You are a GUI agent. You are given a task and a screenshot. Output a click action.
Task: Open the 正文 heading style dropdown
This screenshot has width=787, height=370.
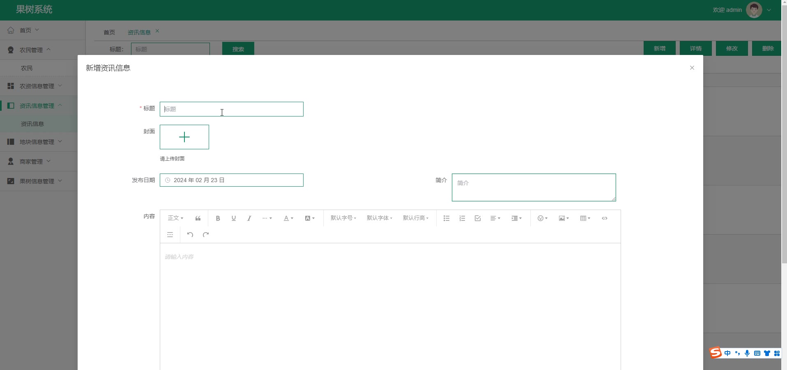(x=175, y=218)
